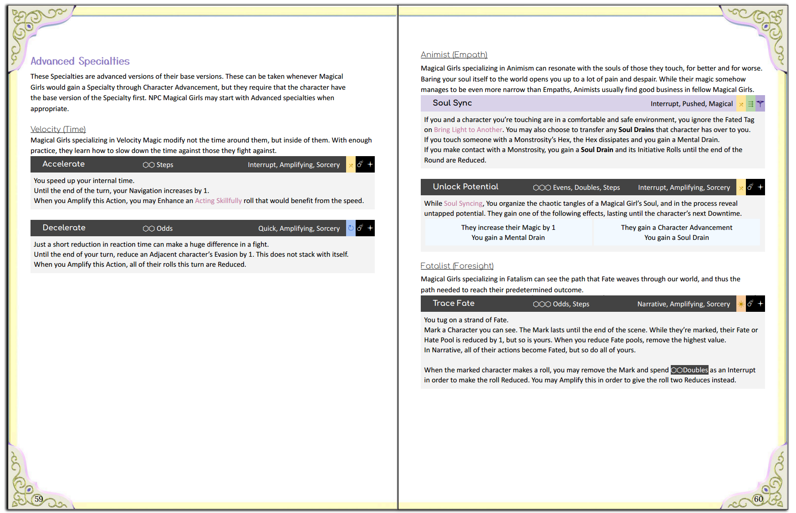This screenshot has height=513, width=796.
Task: Click 'You gain a Soul Drain' cell text
Action: pos(677,238)
